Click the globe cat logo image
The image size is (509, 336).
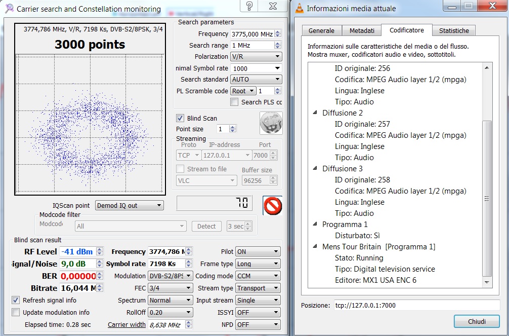[x=271, y=123]
